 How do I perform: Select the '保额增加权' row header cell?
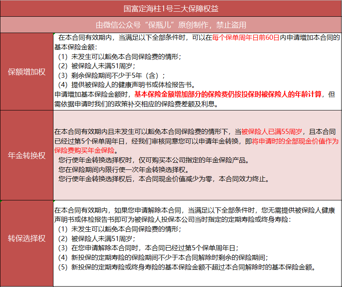pyautogui.click(x=27, y=72)
